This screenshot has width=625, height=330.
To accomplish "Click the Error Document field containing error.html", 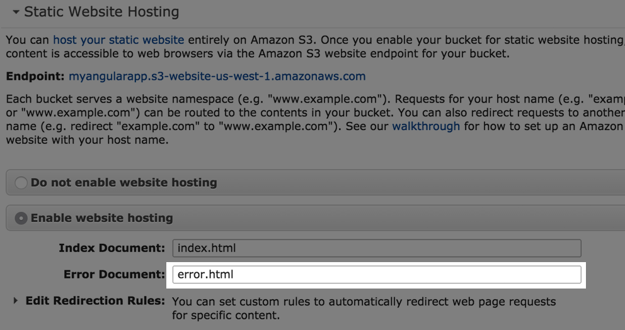I will point(376,275).
